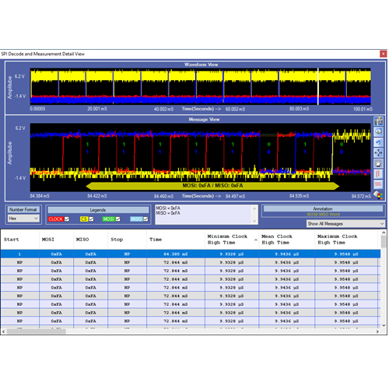Screen dimensions: 389x389
Task: Open the Hex number format dropdown
Action: coord(23,219)
